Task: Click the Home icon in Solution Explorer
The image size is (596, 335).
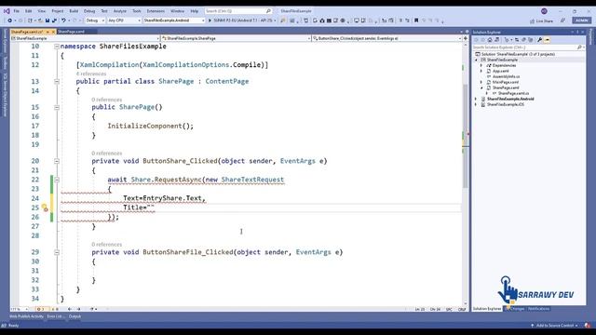Action: click(x=490, y=39)
